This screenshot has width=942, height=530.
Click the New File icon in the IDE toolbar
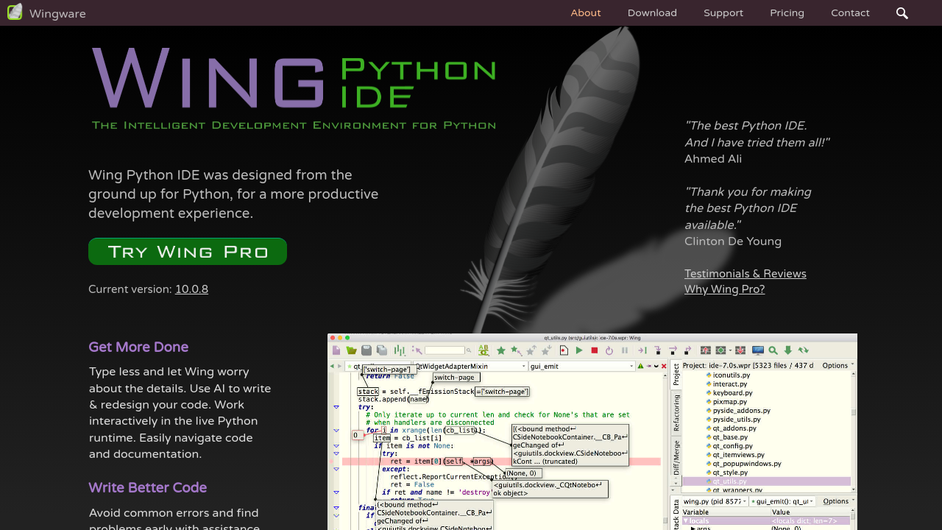(336, 351)
